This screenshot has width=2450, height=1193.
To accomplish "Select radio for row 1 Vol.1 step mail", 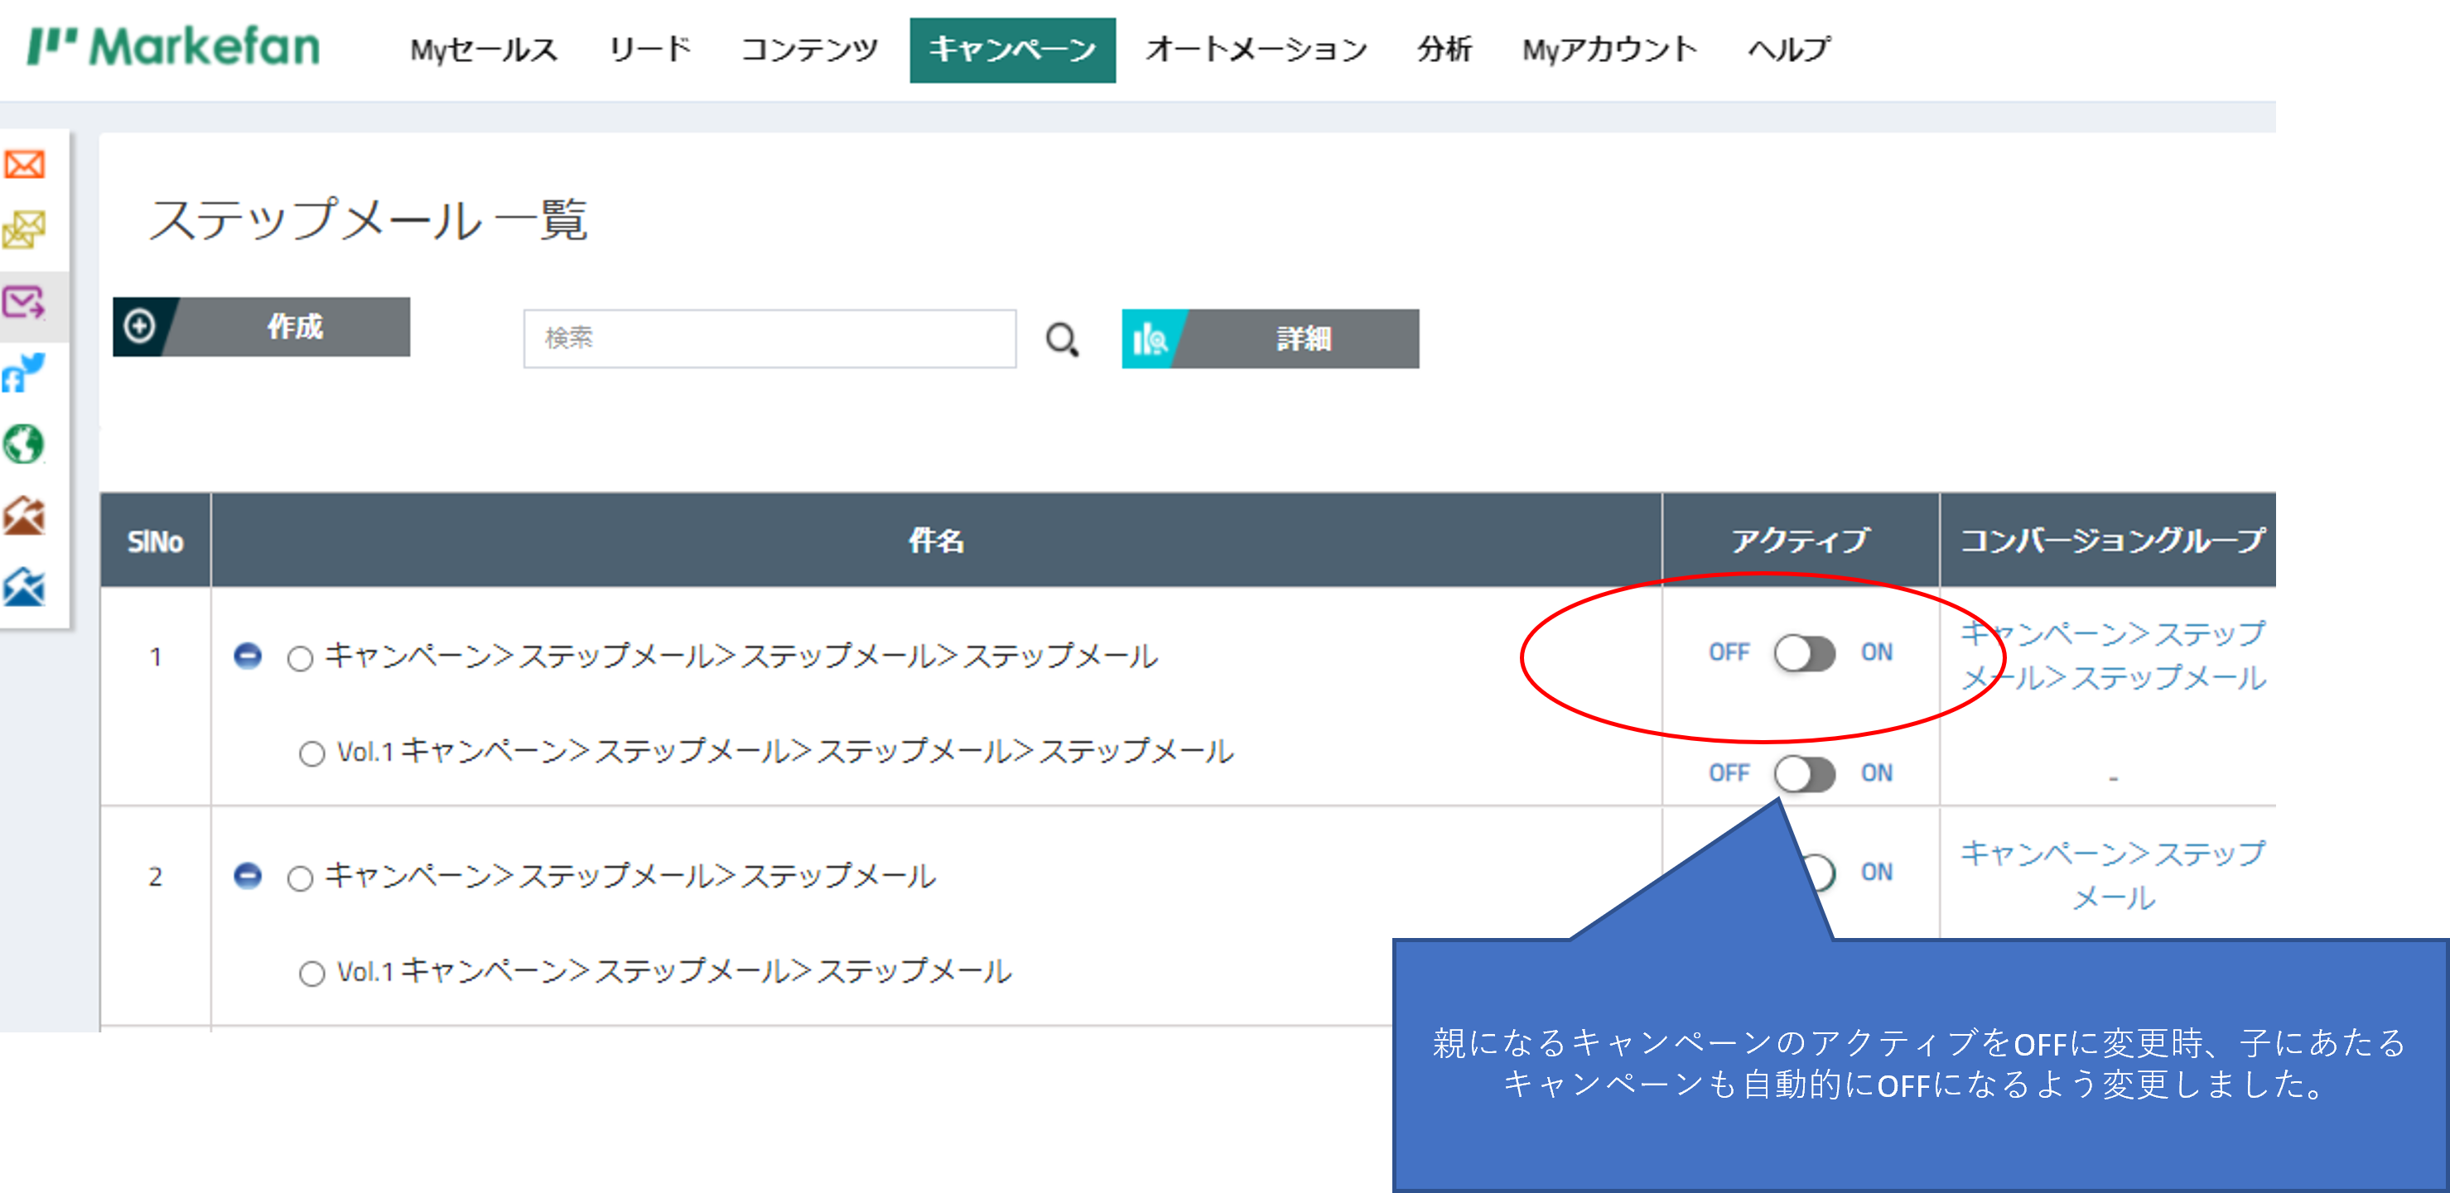I will pyautogui.click(x=311, y=754).
